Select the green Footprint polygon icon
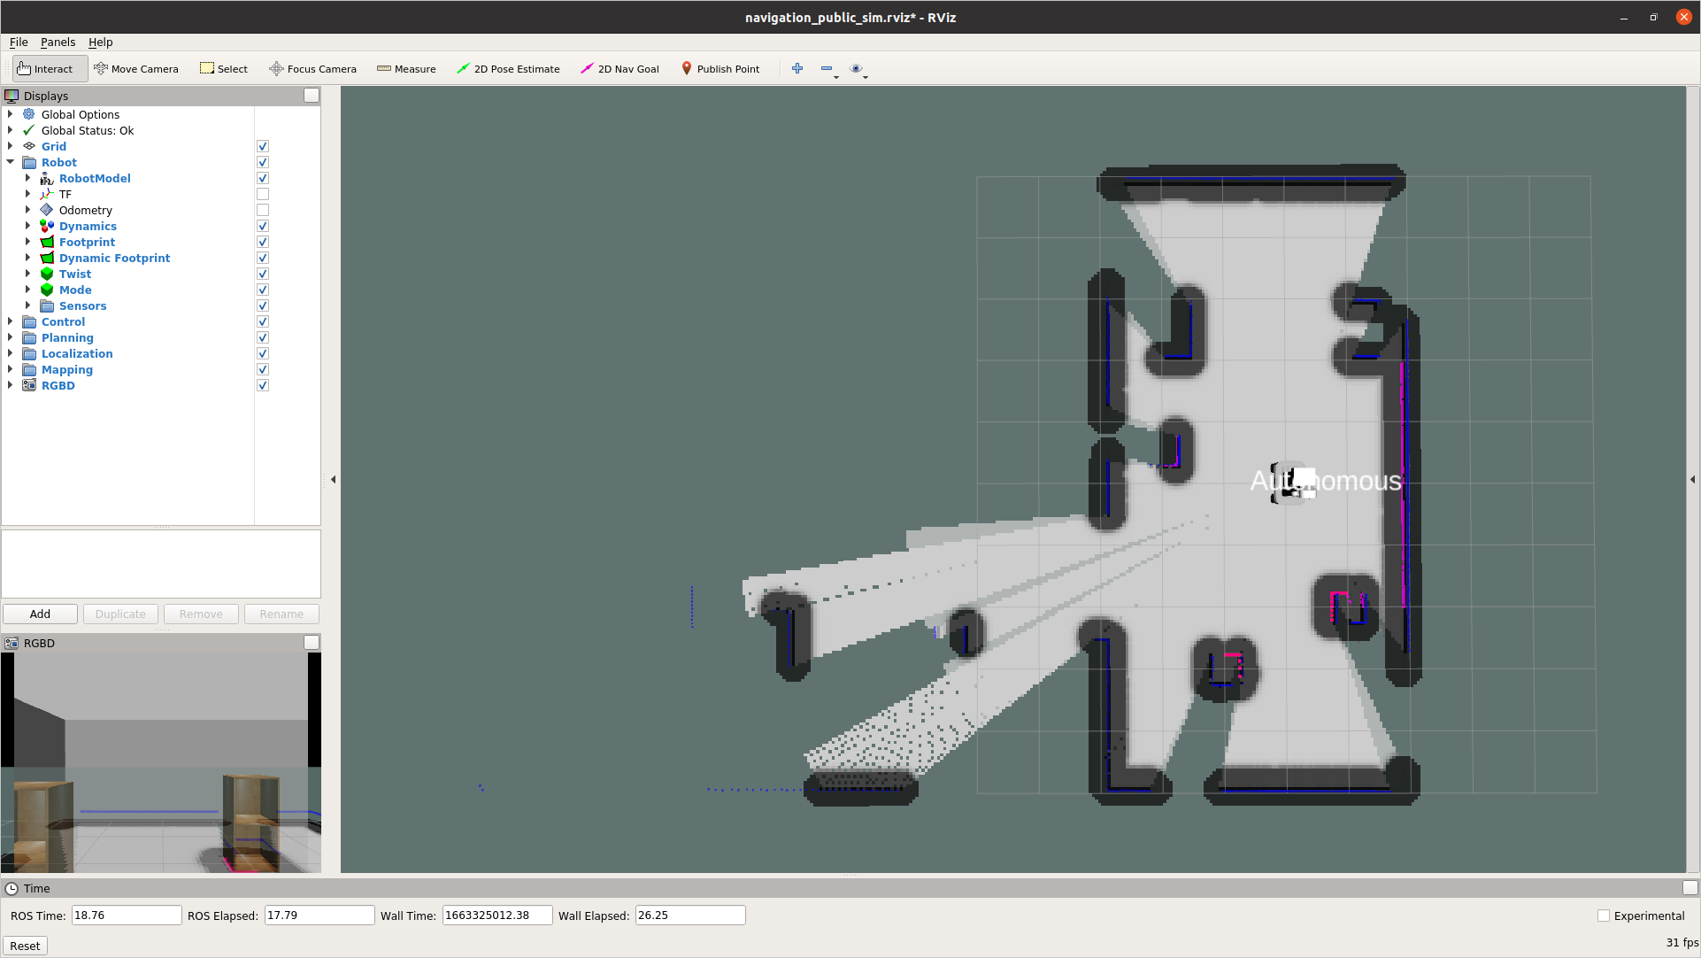The image size is (1701, 958). pyautogui.click(x=47, y=242)
